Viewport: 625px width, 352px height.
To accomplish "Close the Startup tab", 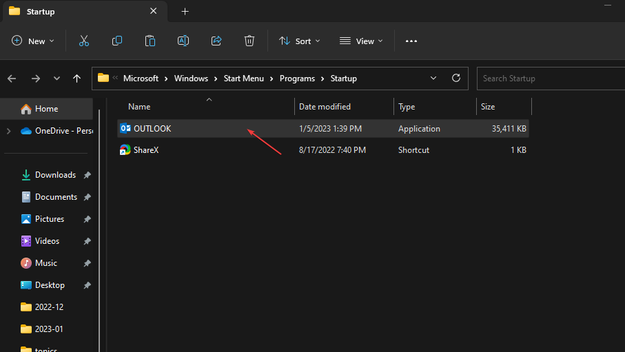I will [x=154, y=11].
